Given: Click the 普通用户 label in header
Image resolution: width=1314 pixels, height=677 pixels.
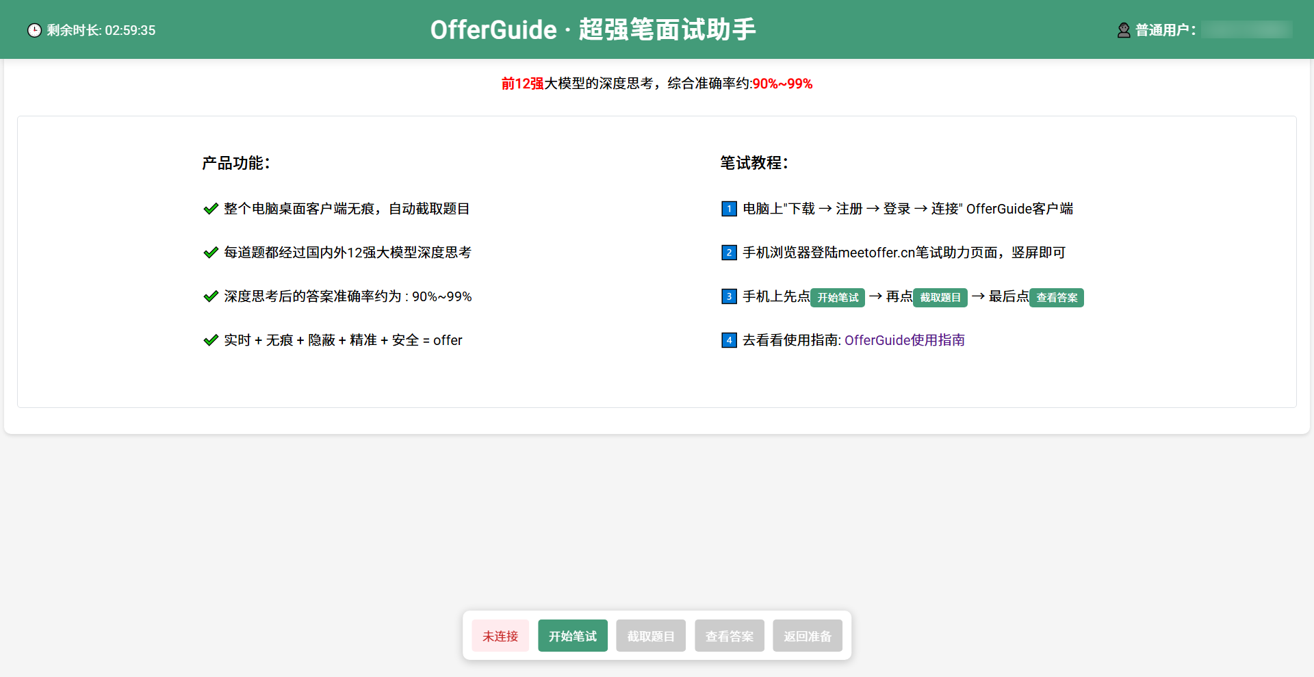Looking at the screenshot, I should pyautogui.click(x=1165, y=30).
